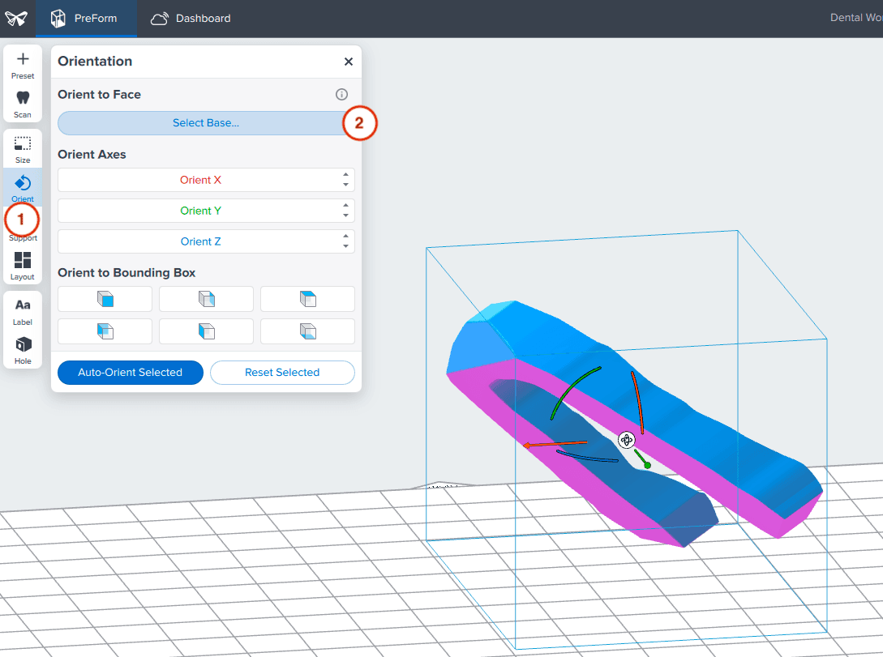
Task: Open the Layout tool
Action: coord(23,265)
